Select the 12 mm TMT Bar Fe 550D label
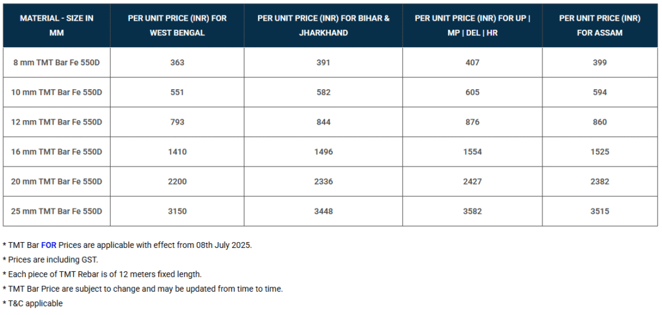Screen dimensions: 662x315 (57, 122)
